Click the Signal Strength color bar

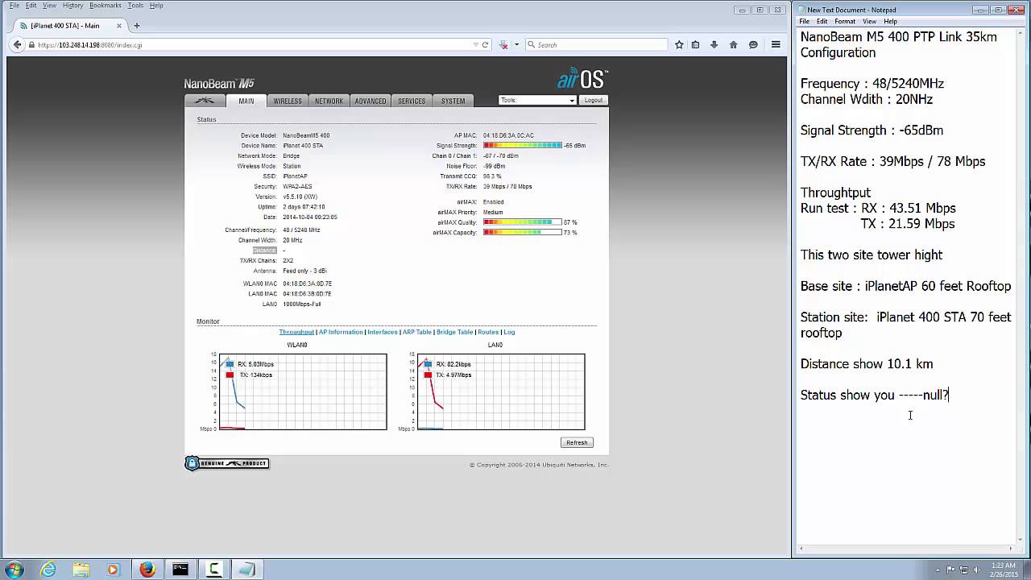tap(523, 146)
